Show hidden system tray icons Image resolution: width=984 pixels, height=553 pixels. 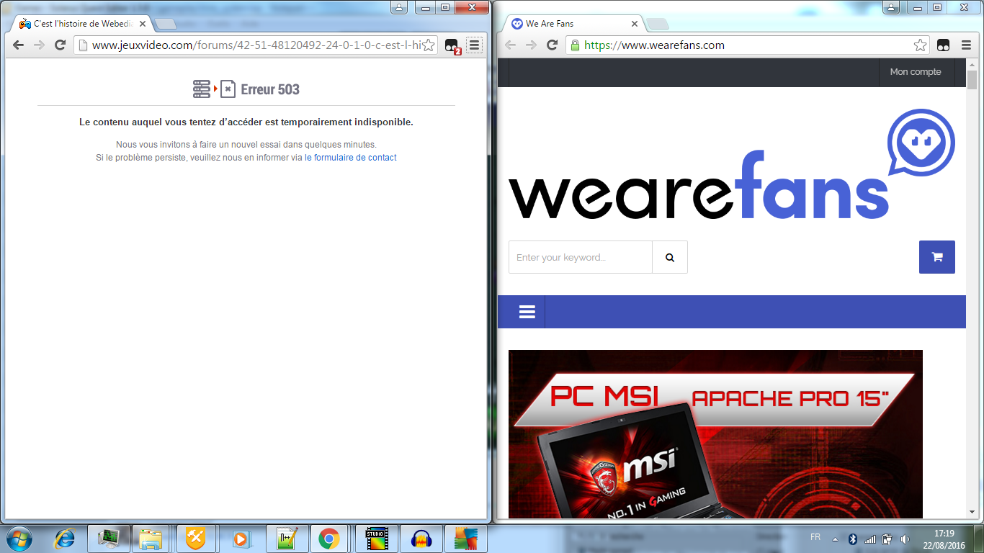pos(836,539)
